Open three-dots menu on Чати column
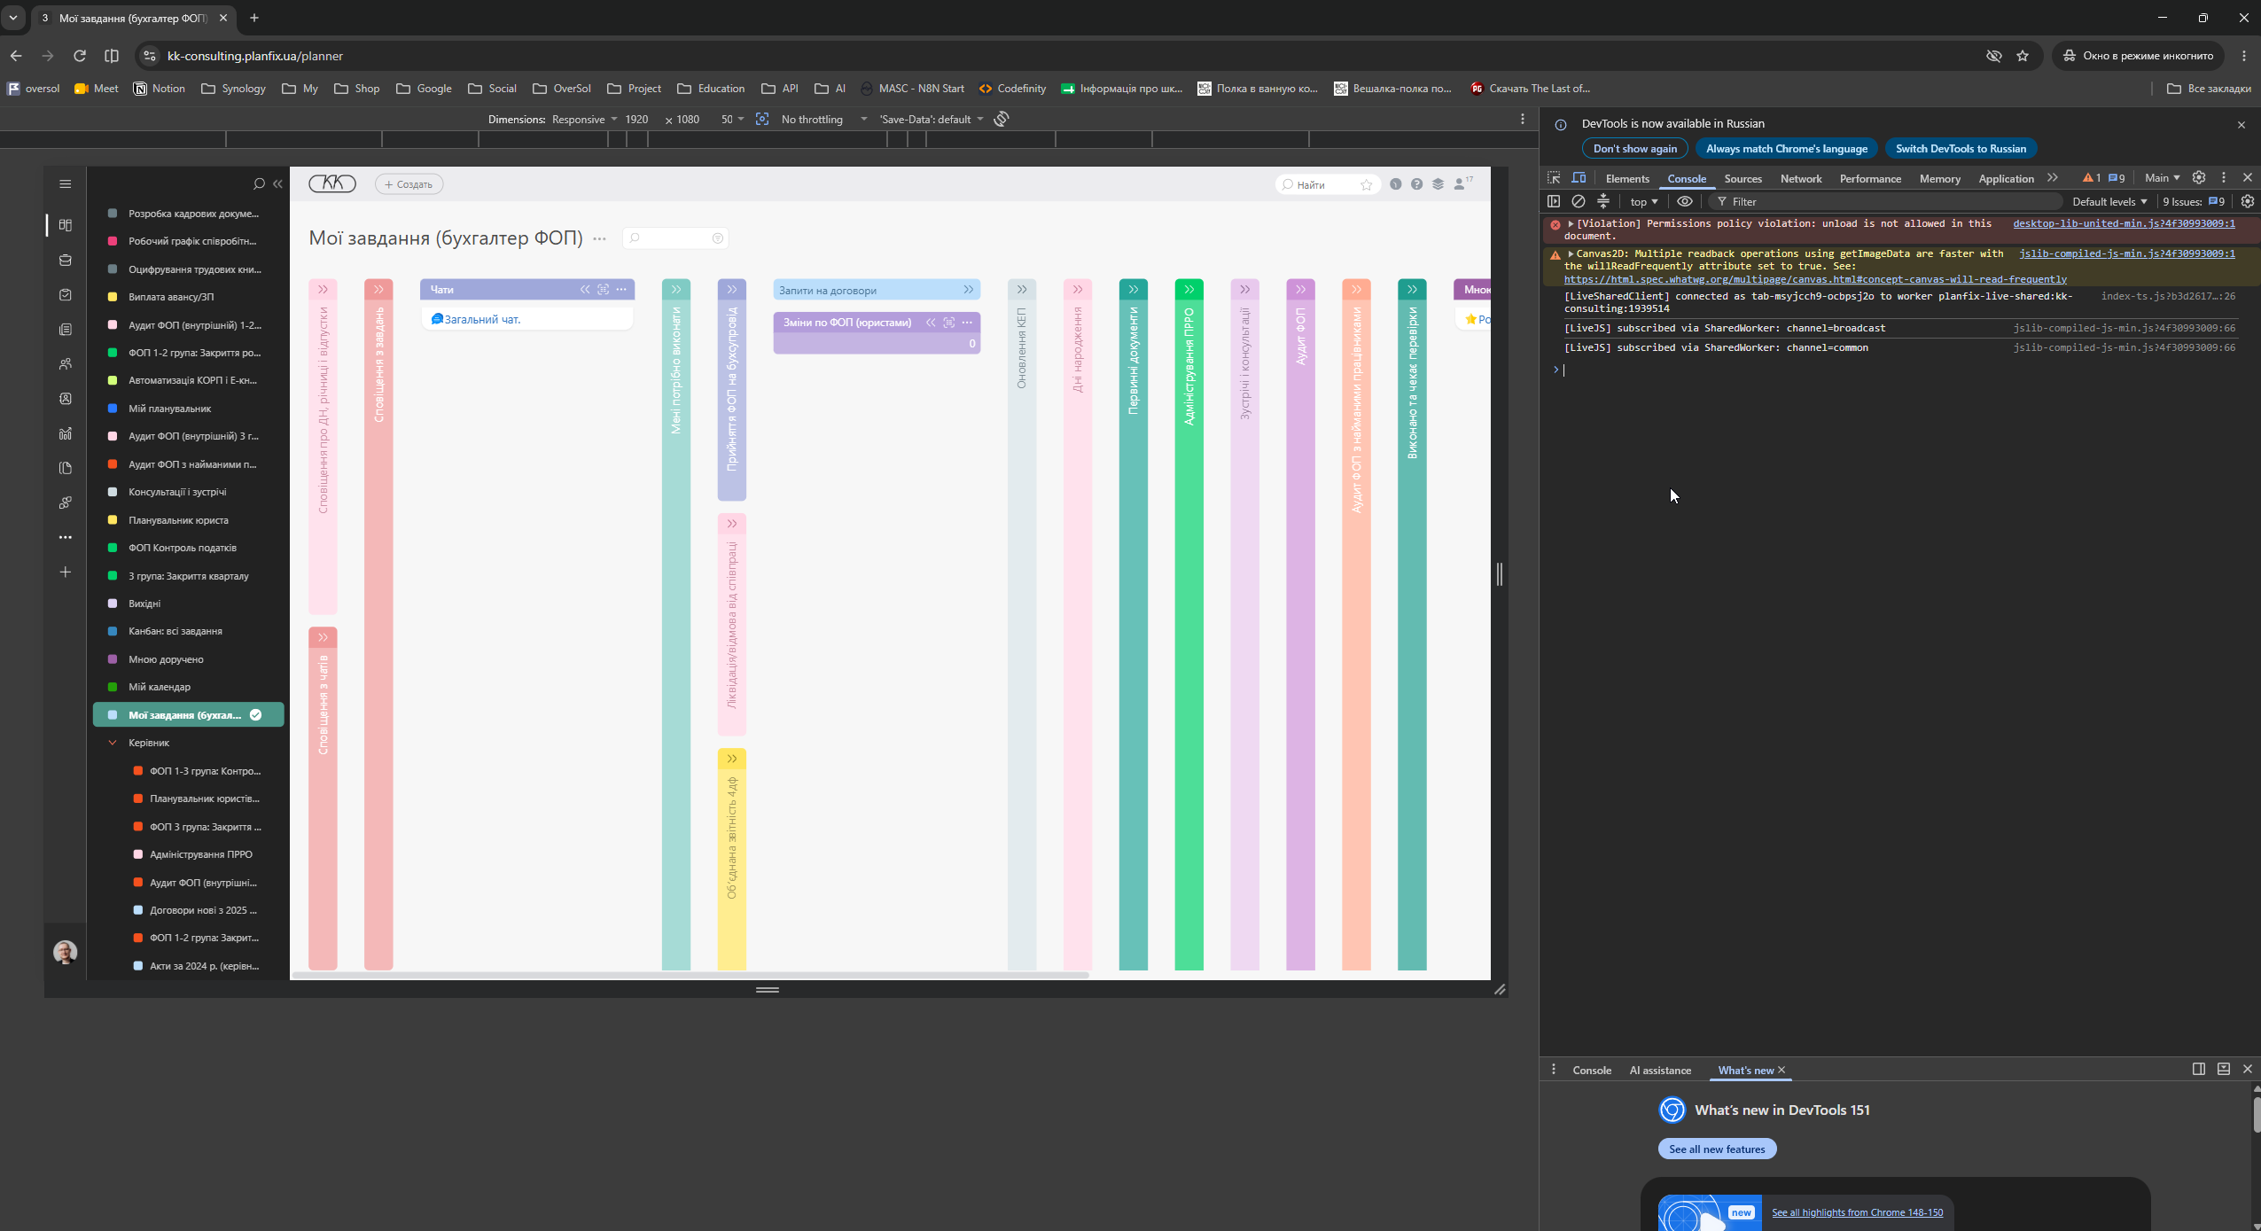 click(x=621, y=289)
